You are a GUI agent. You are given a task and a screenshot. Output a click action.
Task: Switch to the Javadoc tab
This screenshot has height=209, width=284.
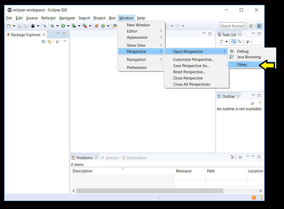pyautogui.click(x=110, y=158)
